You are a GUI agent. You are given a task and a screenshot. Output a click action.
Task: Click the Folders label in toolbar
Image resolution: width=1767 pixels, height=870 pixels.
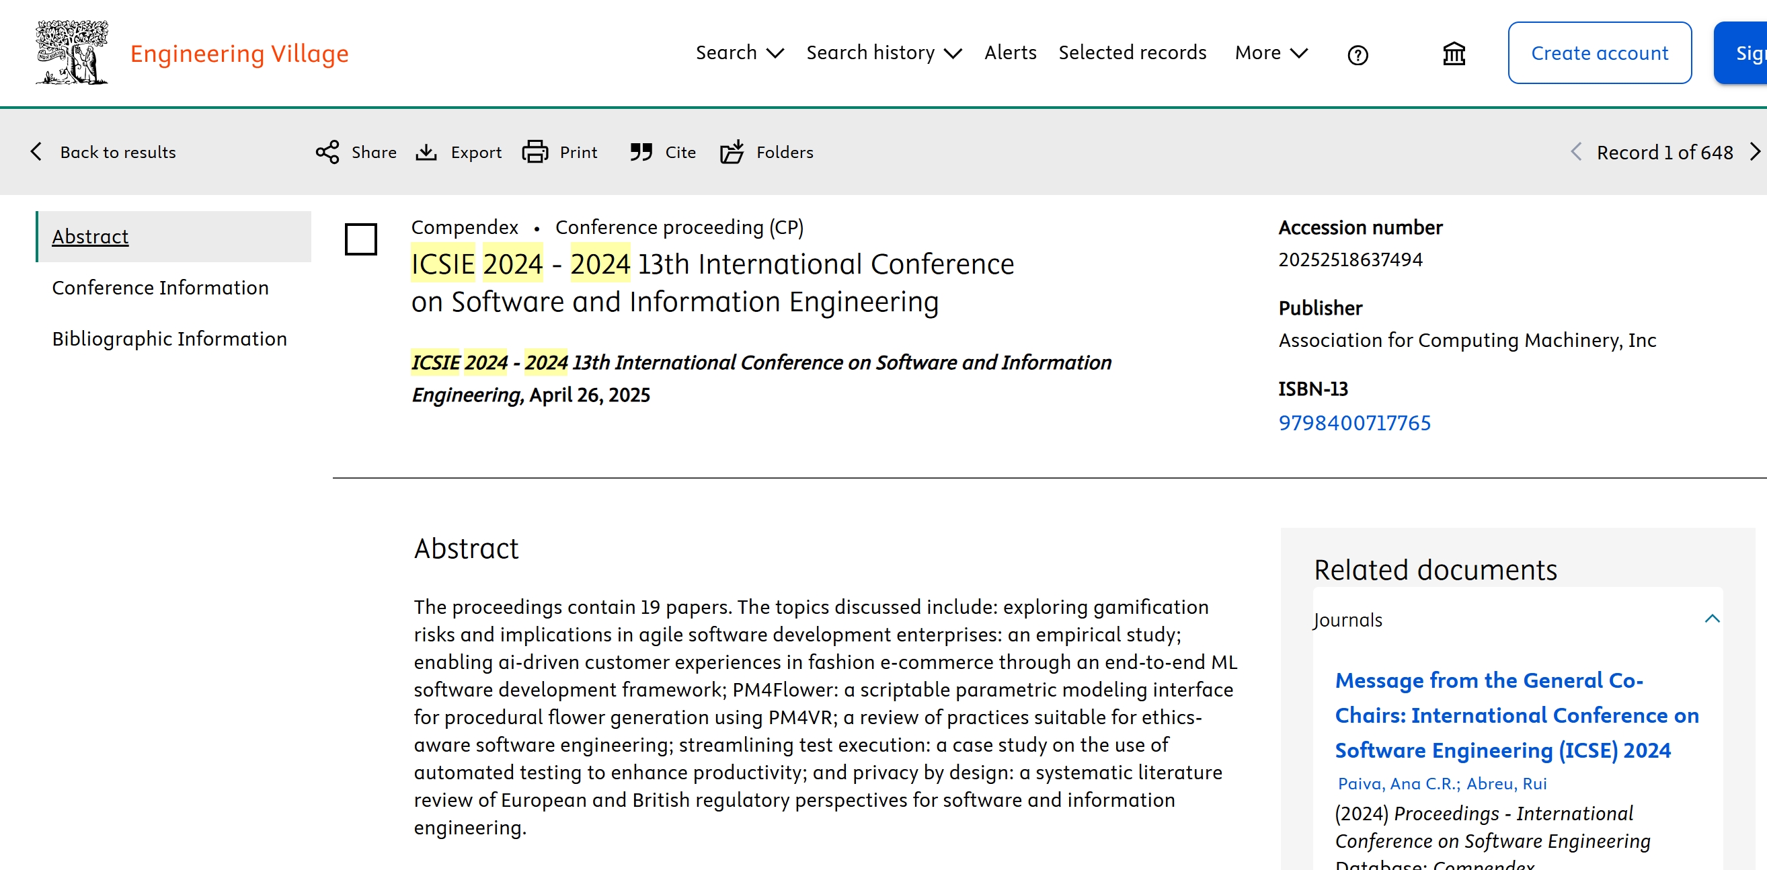coord(785,153)
